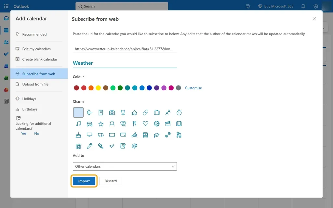Select the music note charm
Screen dimensions: 333x208
tap(78, 123)
